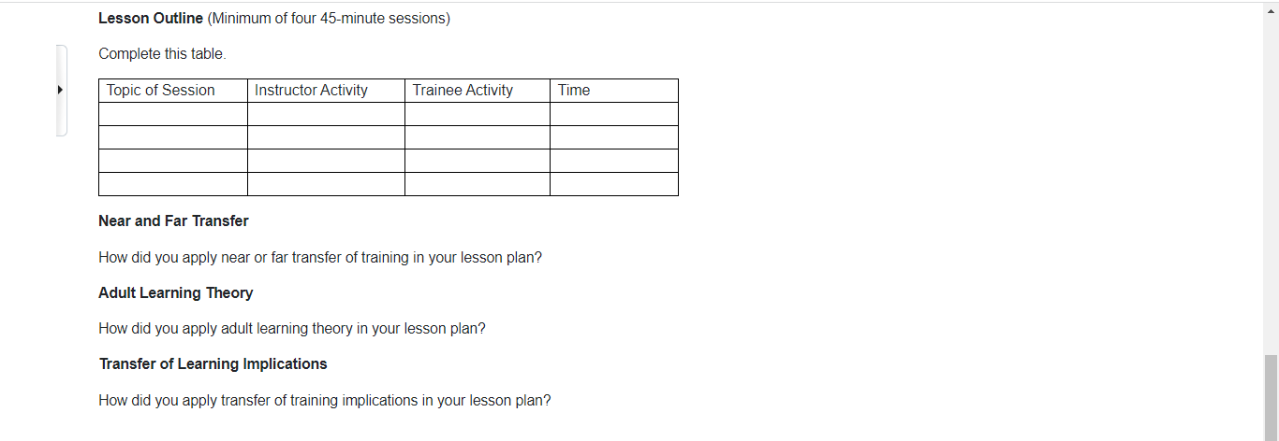Viewport: 1279px width, 441px height.
Task: Select first empty row under Trainee Activity
Action: (477, 114)
